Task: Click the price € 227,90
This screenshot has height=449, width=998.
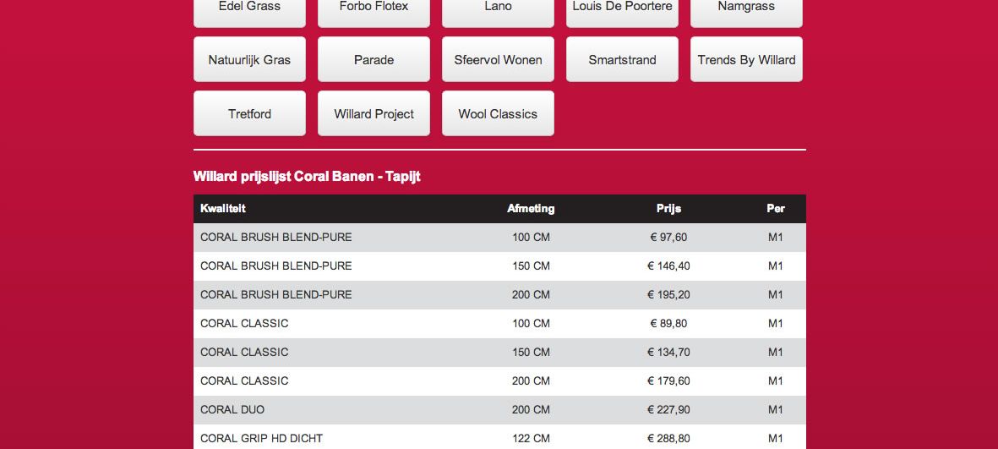Action: coord(669,409)
